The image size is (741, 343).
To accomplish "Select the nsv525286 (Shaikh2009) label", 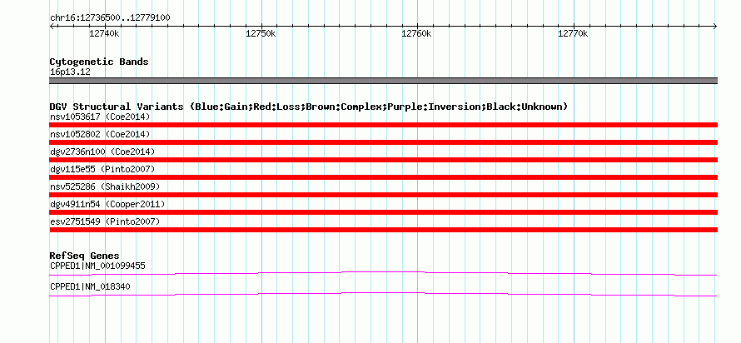I will 104,186.
